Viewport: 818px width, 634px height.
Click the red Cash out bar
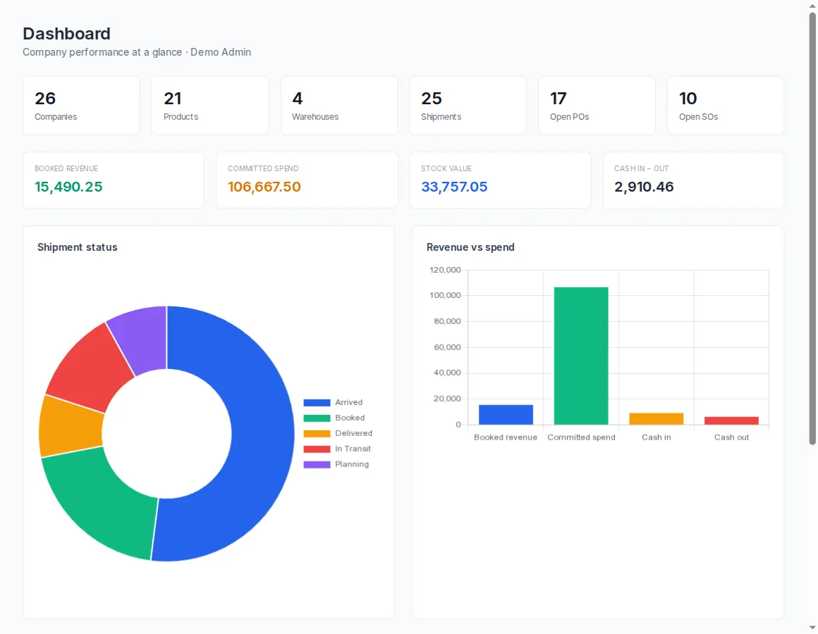click(731, 421)
